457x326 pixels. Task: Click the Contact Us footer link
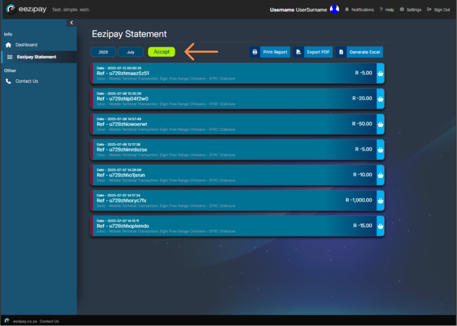click(49, 321)
